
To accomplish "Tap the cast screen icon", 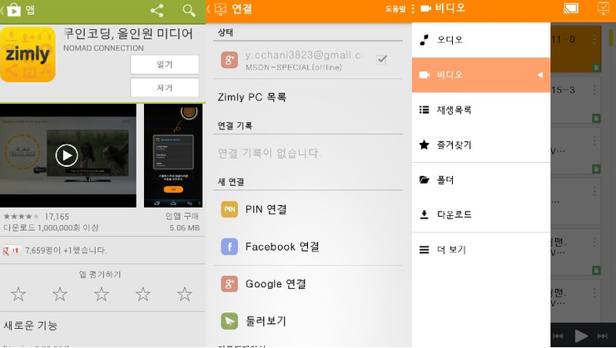I will (571, 9).
